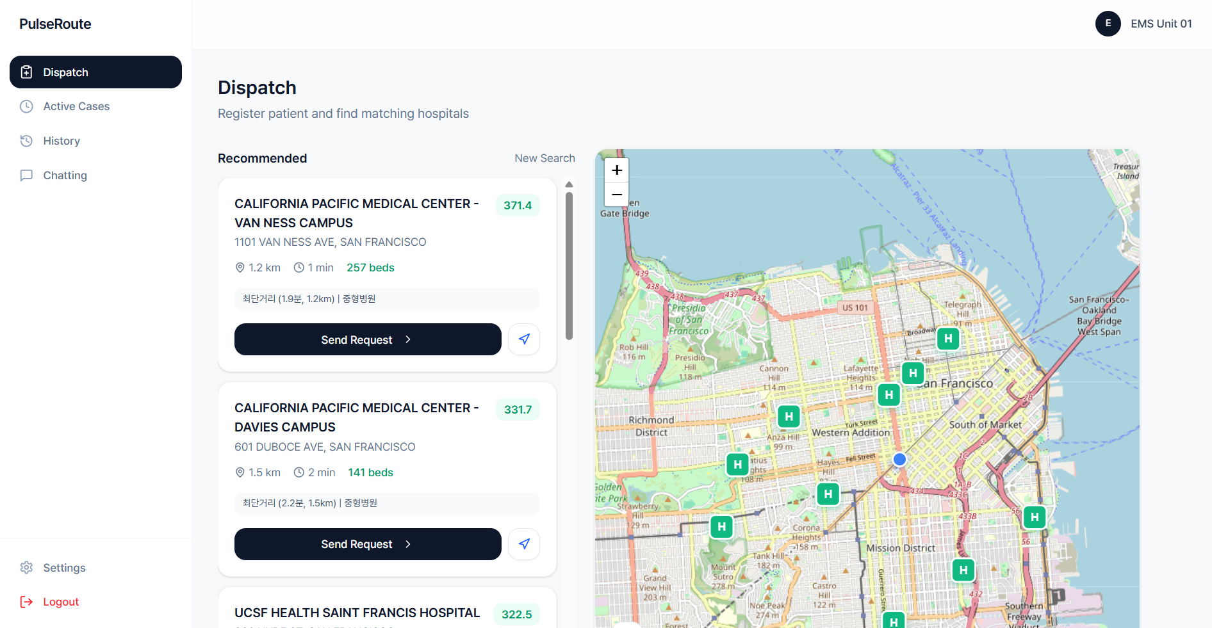The width and height of the screenshot is (1212, 628).
Task: Select hospital marker east of Mission District
Action: click(963, 570)
